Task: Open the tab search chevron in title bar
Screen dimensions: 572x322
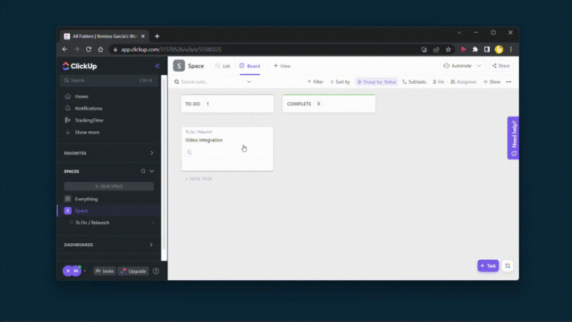Action: (x=459, y=32)
